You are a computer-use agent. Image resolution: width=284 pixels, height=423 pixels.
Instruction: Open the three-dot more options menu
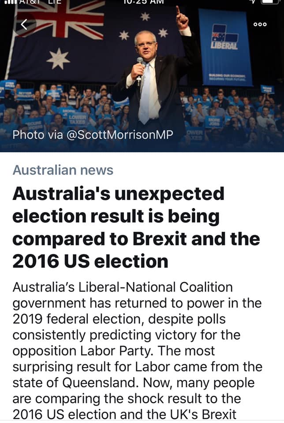tap(260, 24)
